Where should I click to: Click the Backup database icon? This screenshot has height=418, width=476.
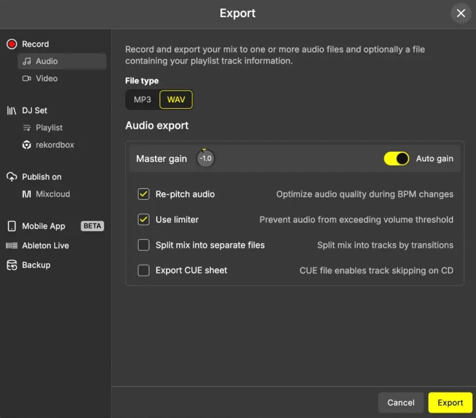[x=12, y=265]
